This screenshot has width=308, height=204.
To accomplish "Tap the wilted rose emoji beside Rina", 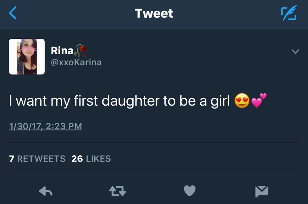I will coord(81,50).
